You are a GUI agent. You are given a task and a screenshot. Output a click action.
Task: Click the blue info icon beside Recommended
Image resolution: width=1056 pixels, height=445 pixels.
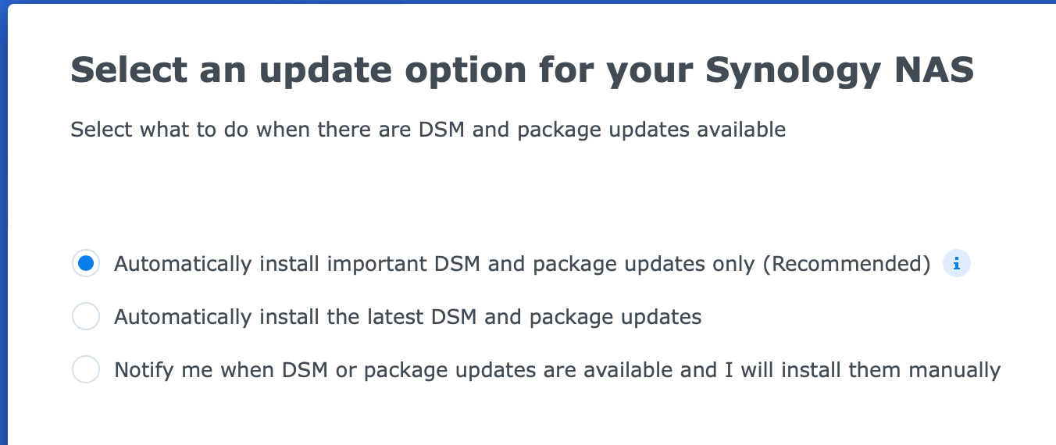pyautogui.click(x=957, y=264)
